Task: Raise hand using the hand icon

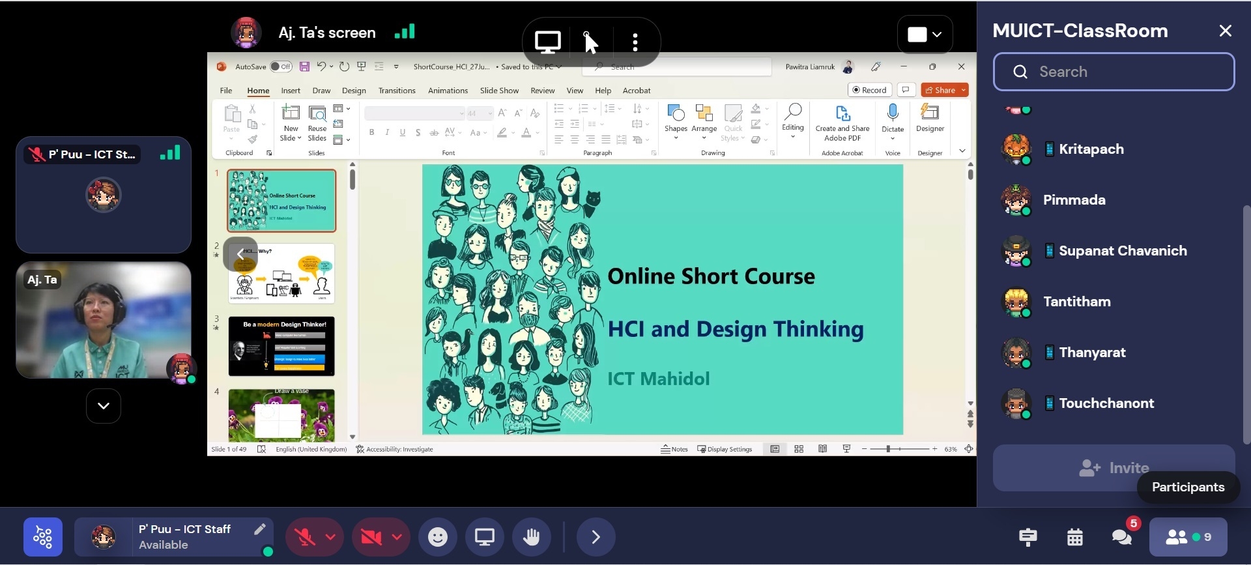Action: [532, 537]
